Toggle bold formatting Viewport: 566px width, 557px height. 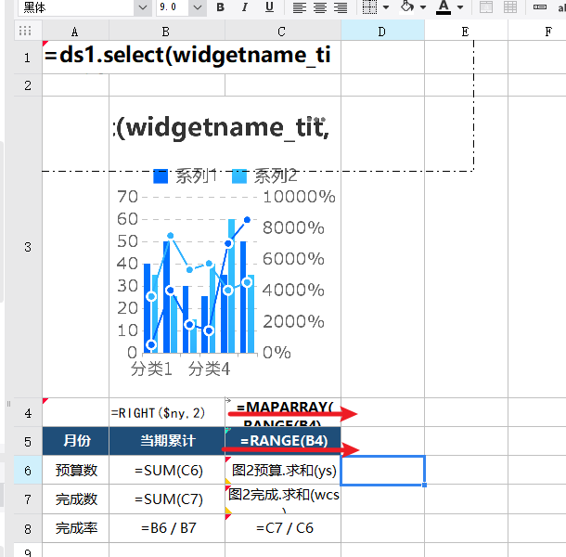click(220, 6)
